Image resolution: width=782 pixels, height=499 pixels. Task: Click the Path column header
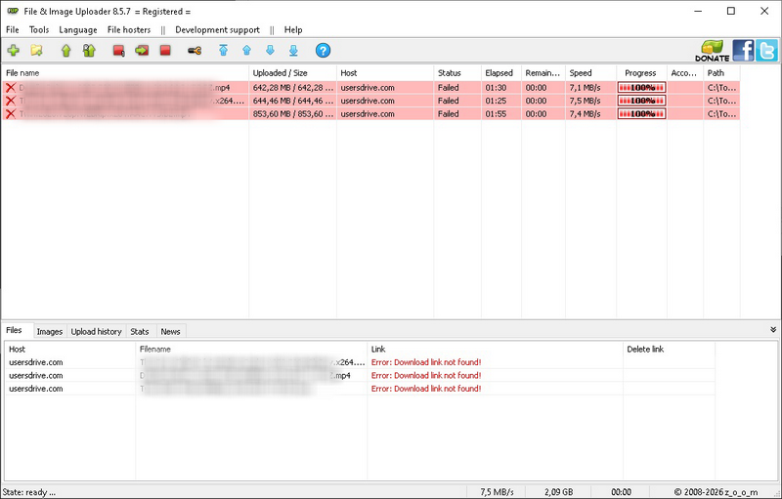[x=721, y=72]
